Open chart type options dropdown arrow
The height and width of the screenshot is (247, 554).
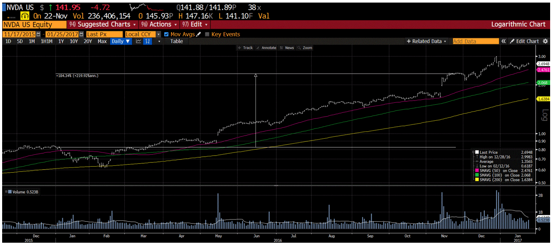[159, 41]
